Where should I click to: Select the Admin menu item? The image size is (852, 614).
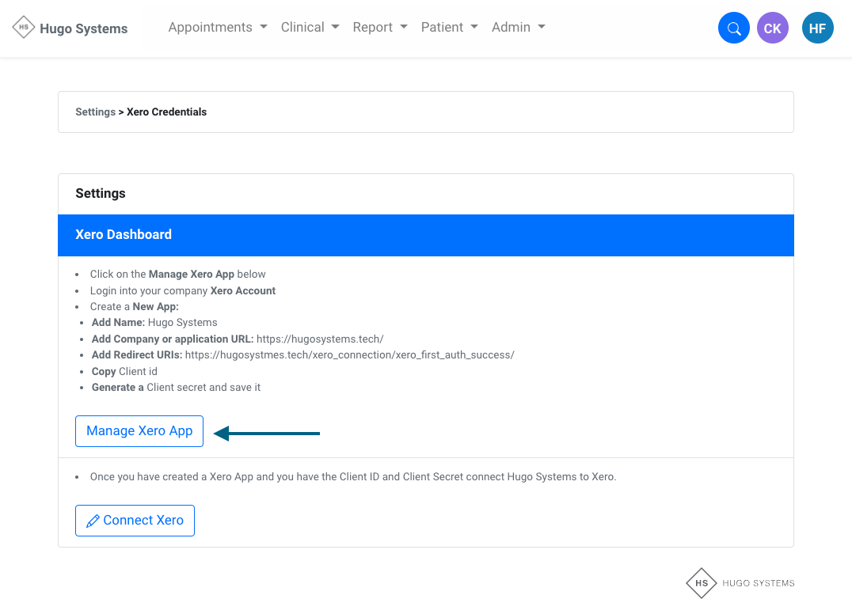[518, 28]
